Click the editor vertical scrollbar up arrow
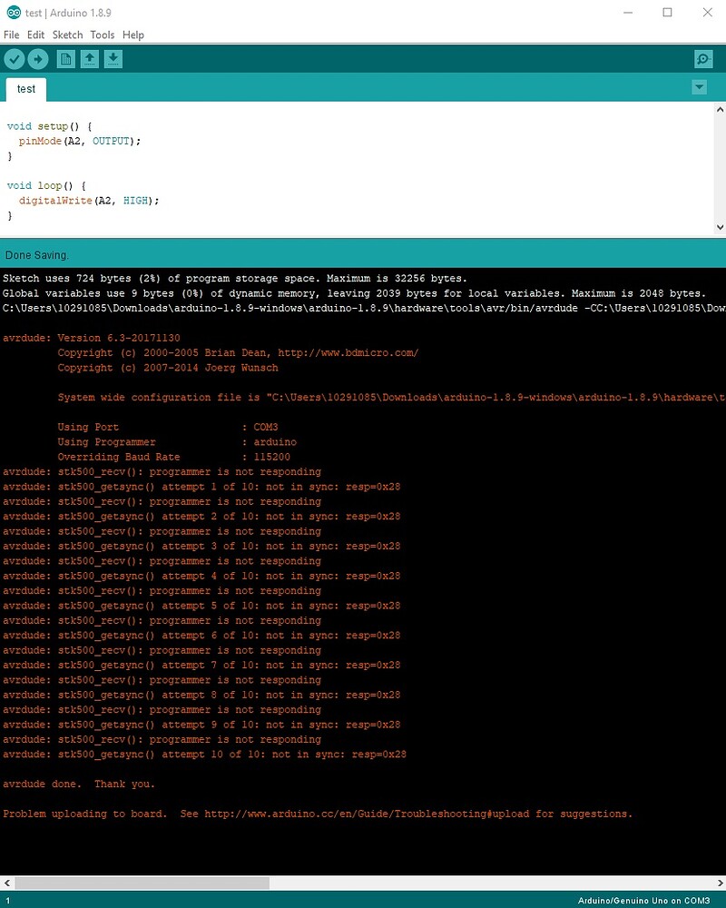Viewport: 726px width, 908px height. pos(720,109)
